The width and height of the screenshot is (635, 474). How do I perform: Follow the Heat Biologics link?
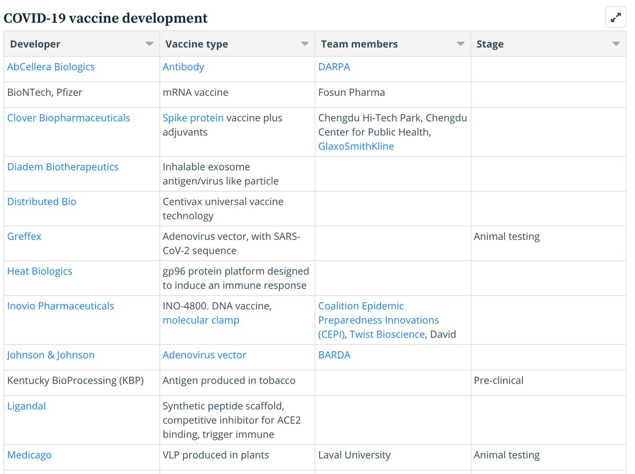pyautogui.click(x=40, y=271)
